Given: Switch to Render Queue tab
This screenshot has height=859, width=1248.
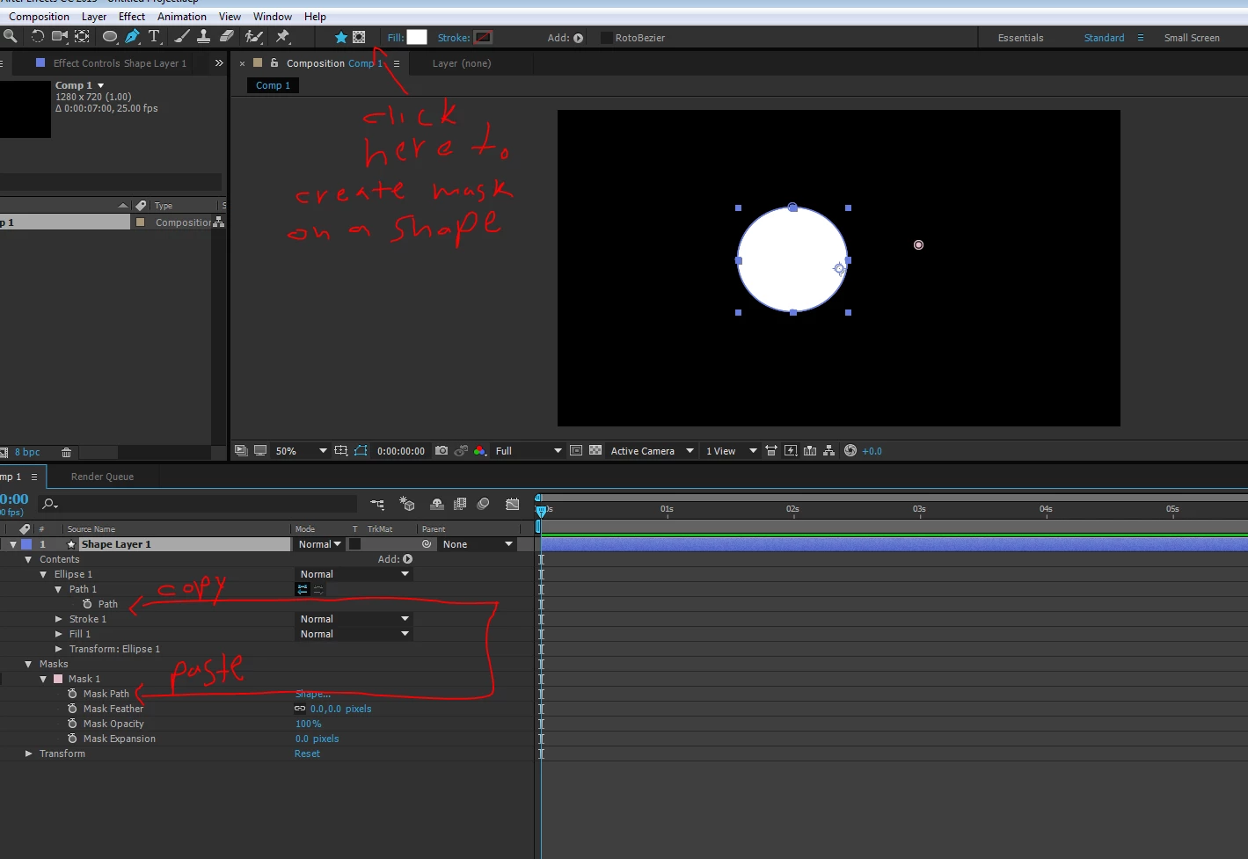Looking at the screenshot, I should 102,477.
